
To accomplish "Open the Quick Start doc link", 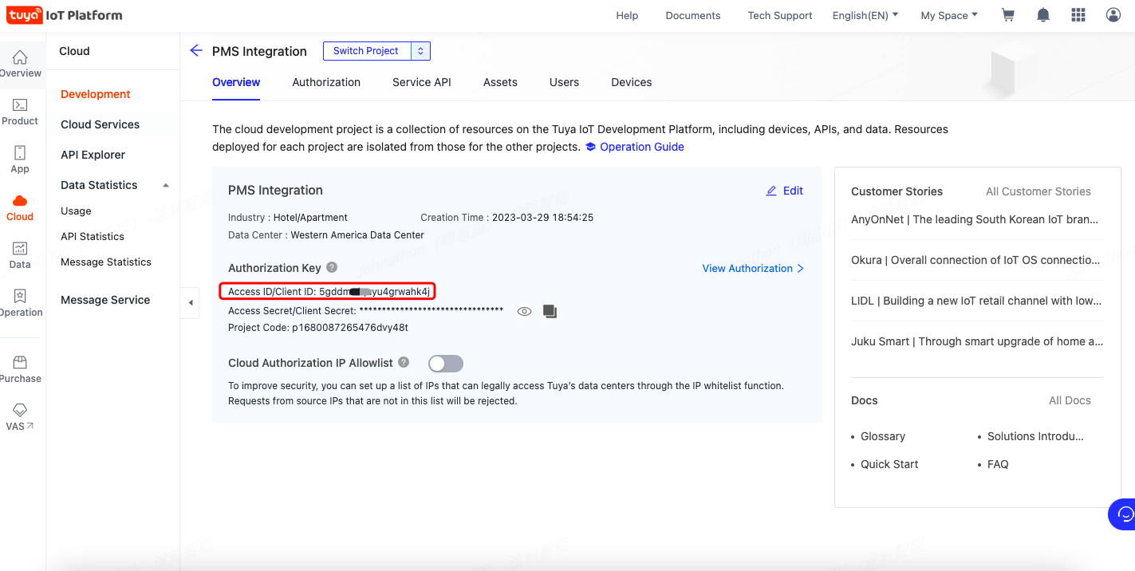I will [889, 464].
